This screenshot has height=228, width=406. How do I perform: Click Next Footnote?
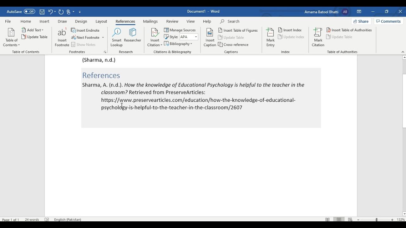point(85,37)
